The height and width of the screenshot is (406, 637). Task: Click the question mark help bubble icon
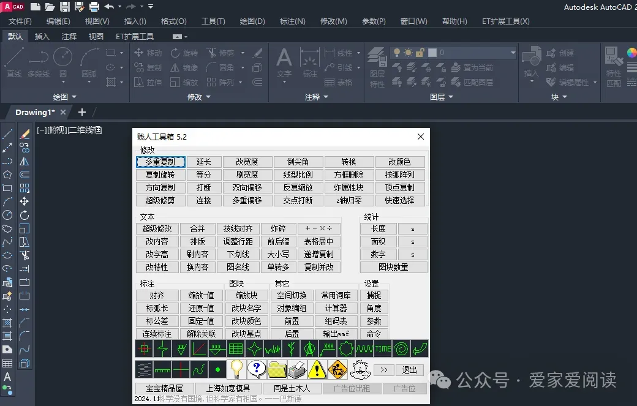257,369
